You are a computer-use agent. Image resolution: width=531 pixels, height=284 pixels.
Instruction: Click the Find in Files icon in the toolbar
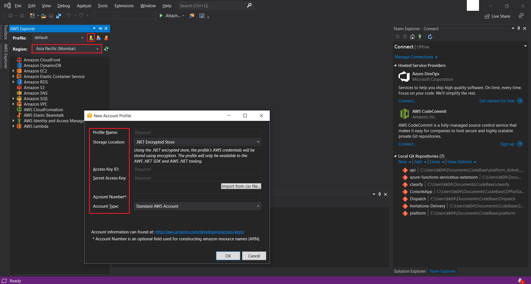(192, 16)
